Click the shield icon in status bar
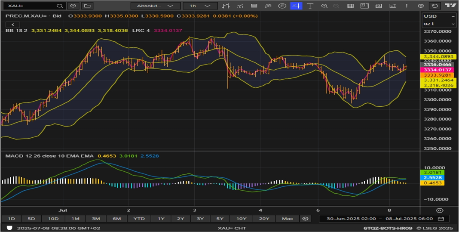The image size is (459, 232). tap(9, 228)
